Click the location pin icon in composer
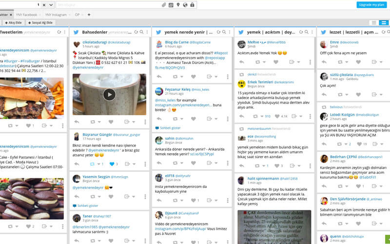This screenshot has width=390, height=244. [x=178, y=5]
